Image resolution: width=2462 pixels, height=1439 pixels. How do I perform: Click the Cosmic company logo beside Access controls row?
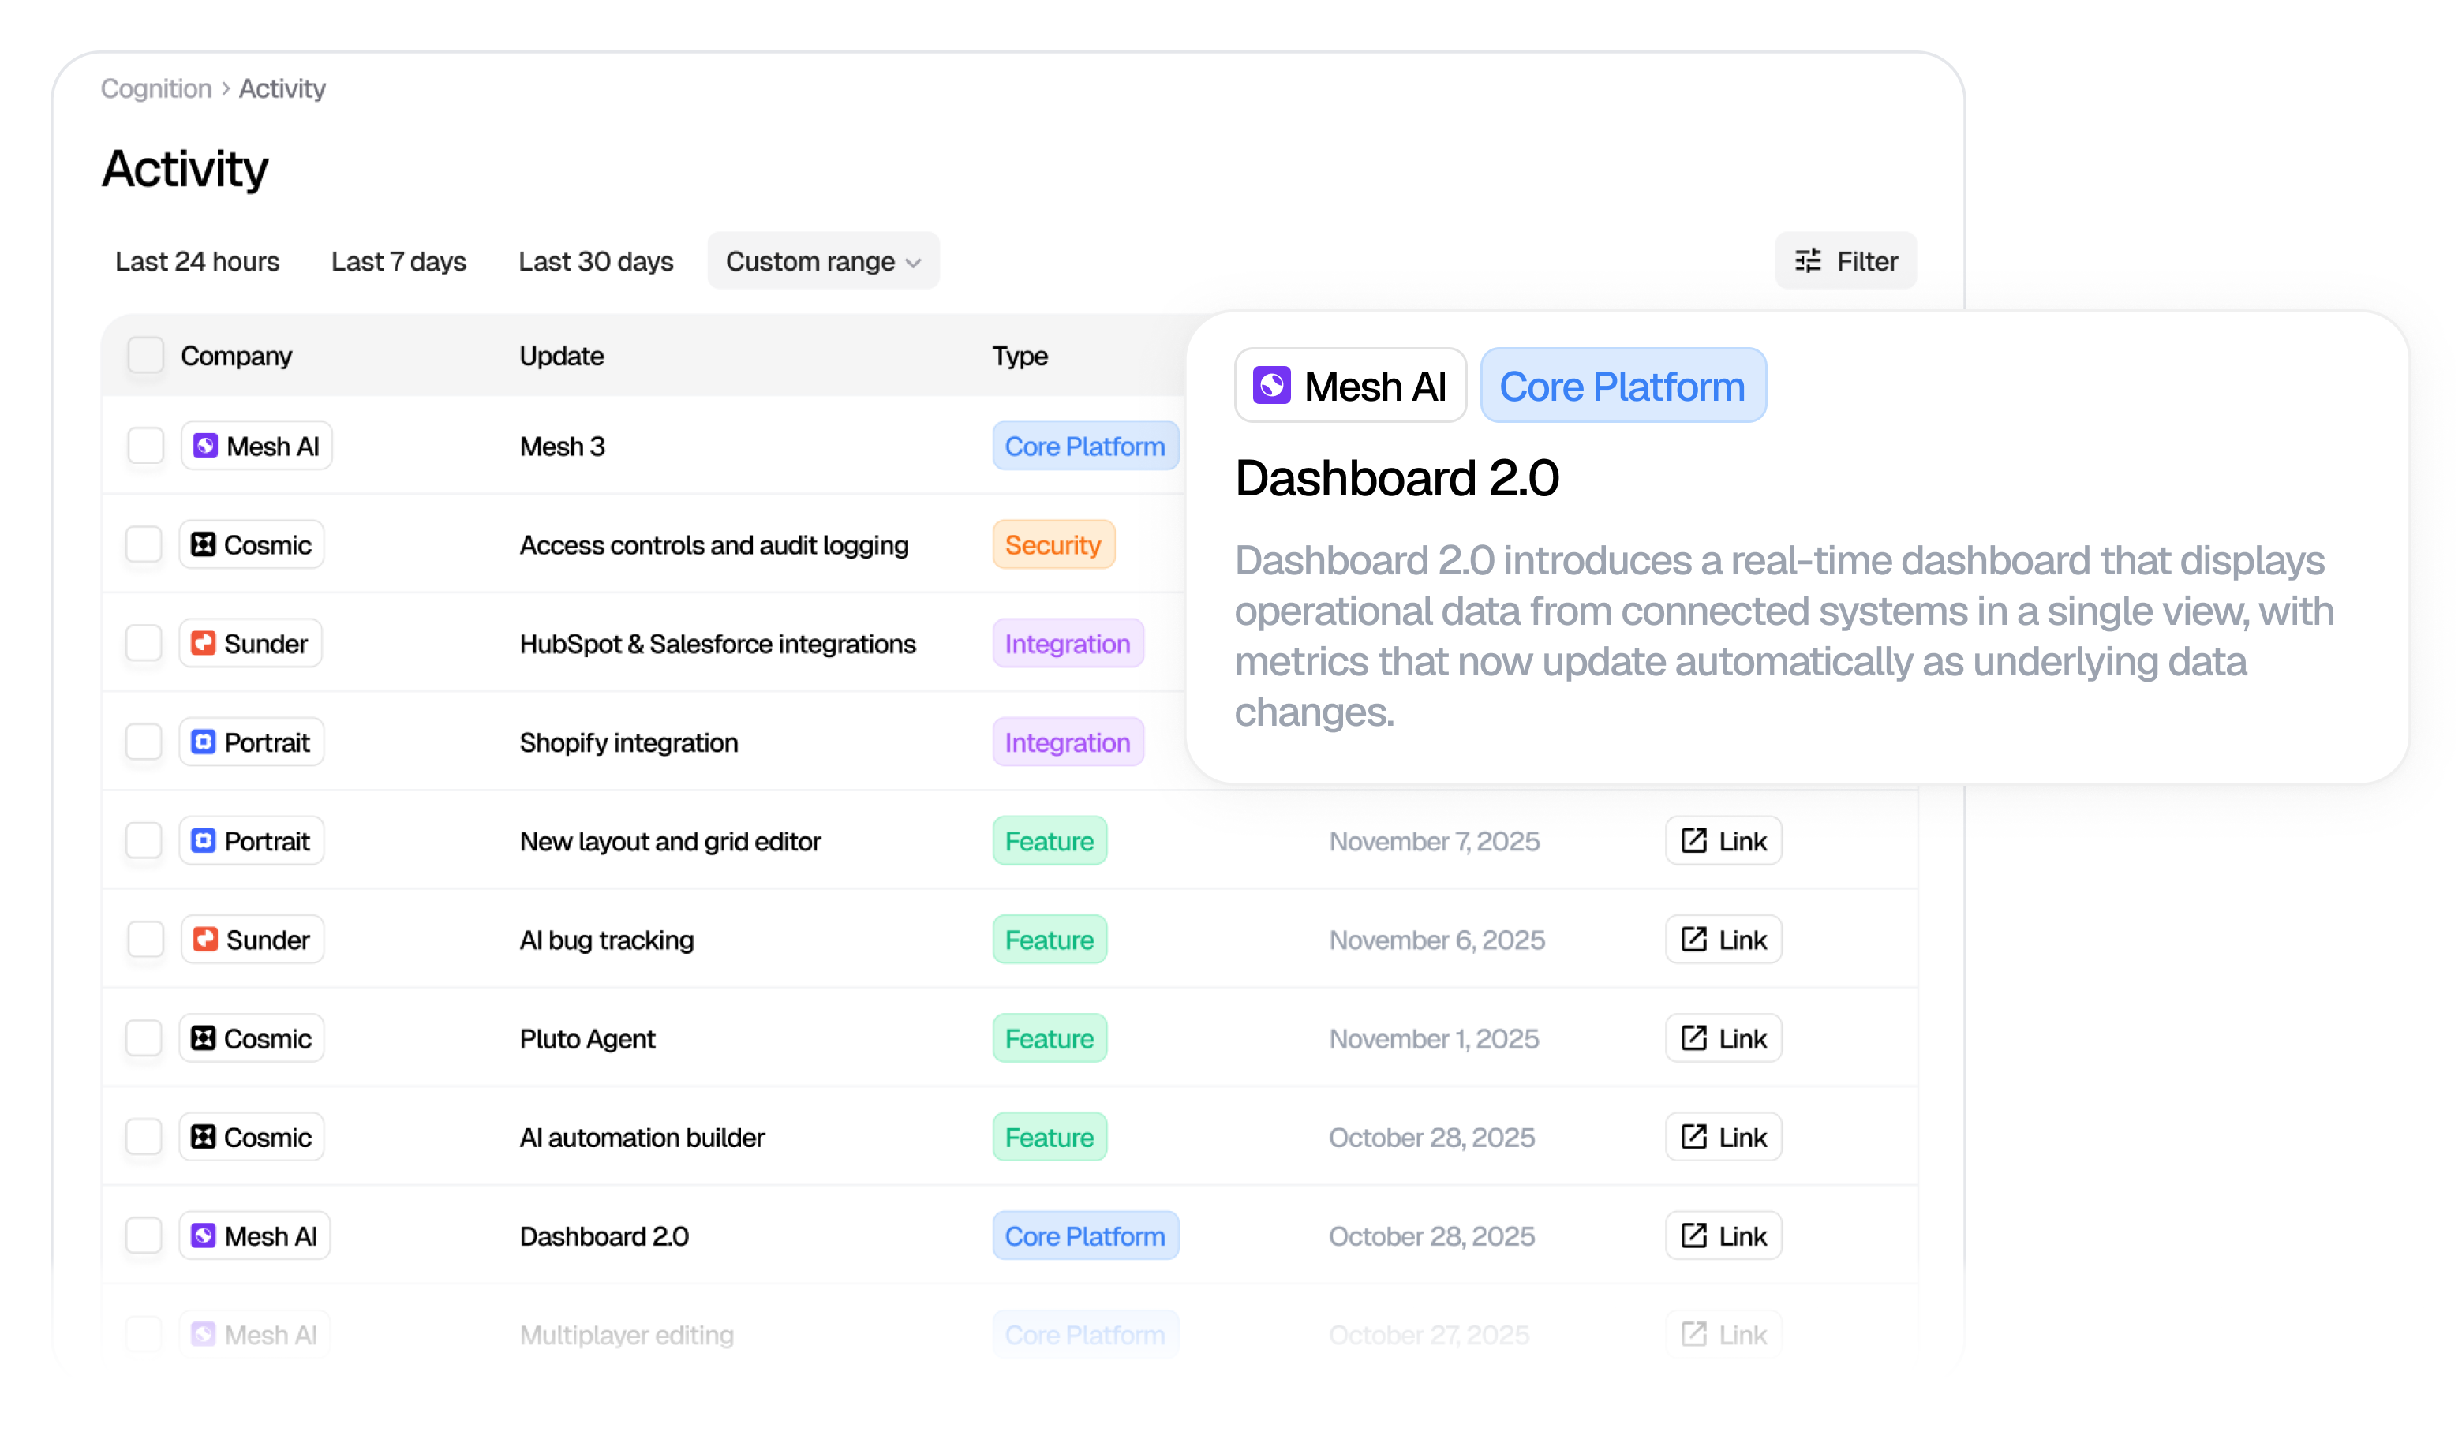(x=204, y=544)
